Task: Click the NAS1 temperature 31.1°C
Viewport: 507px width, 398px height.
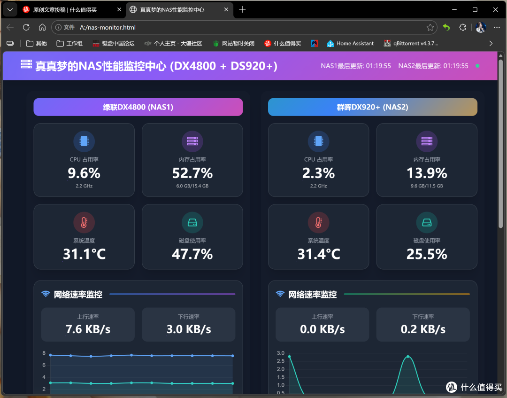Action: pyautogui.click(x=84, y=254)
